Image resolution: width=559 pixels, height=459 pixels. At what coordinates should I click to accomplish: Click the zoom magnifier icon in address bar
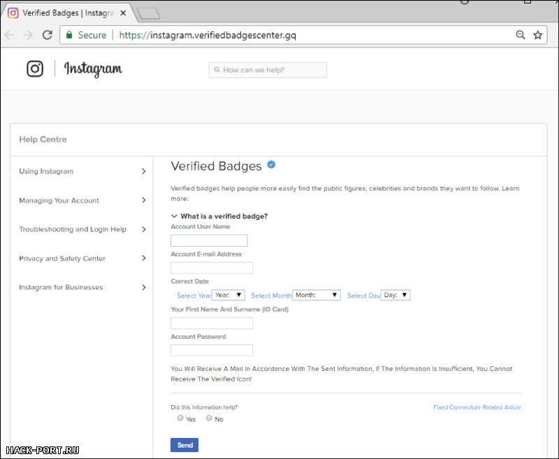tap(521, 35)
